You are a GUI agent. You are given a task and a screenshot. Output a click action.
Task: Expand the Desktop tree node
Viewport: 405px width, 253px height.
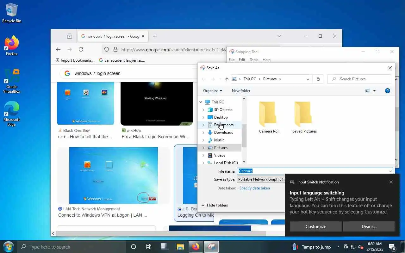203,117
